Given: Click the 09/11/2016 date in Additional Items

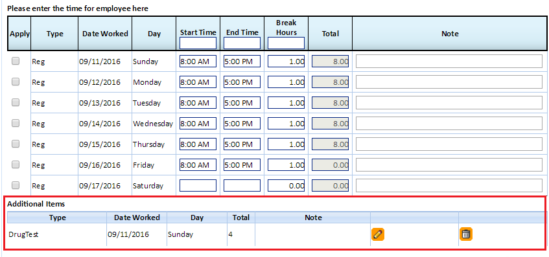Looking at the screenshot, I should pos(128,234).
